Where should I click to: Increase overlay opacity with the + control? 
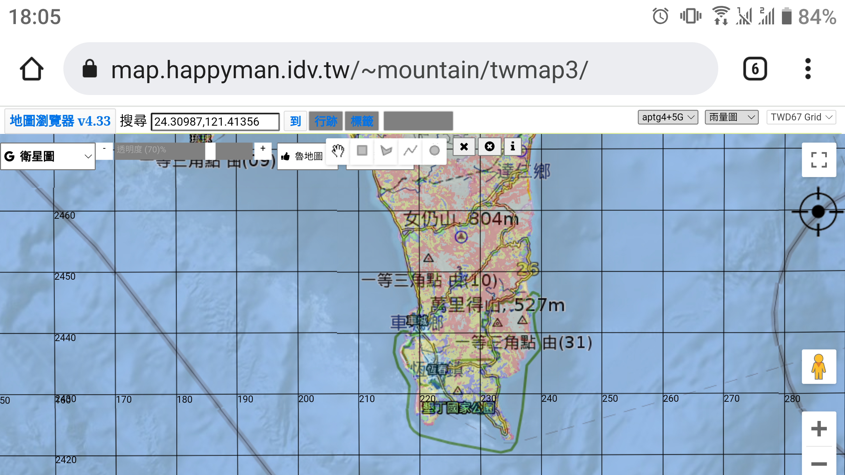pyautogui.click(x=263, y=149)
